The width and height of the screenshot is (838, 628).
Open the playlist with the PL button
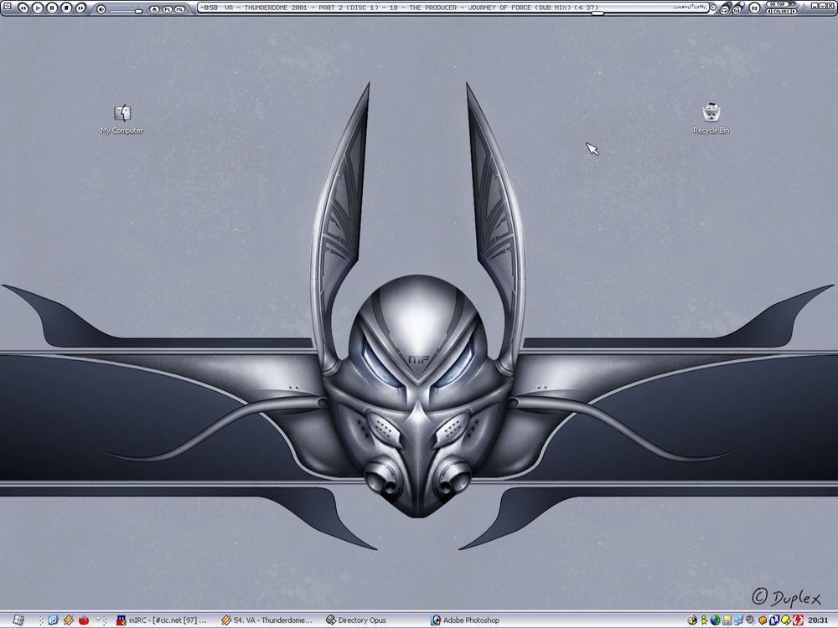tap(167, 8)
